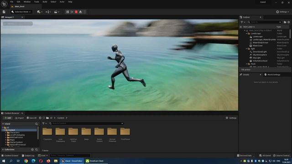Screen dimensions: 292x164
Task: Open the Actor menu
Action: [62, 2]
